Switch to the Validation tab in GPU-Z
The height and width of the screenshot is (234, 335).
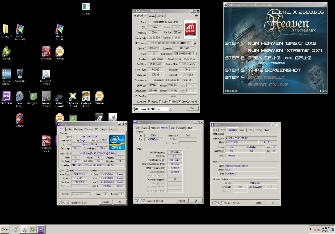[x=161, y=16]
